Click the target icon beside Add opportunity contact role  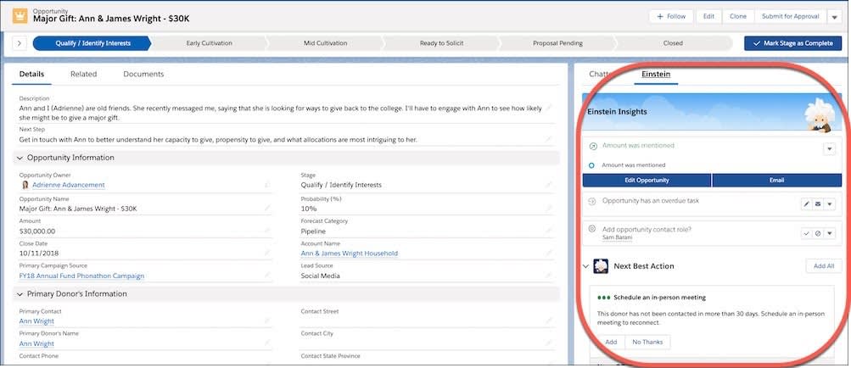tap(593, 229)
